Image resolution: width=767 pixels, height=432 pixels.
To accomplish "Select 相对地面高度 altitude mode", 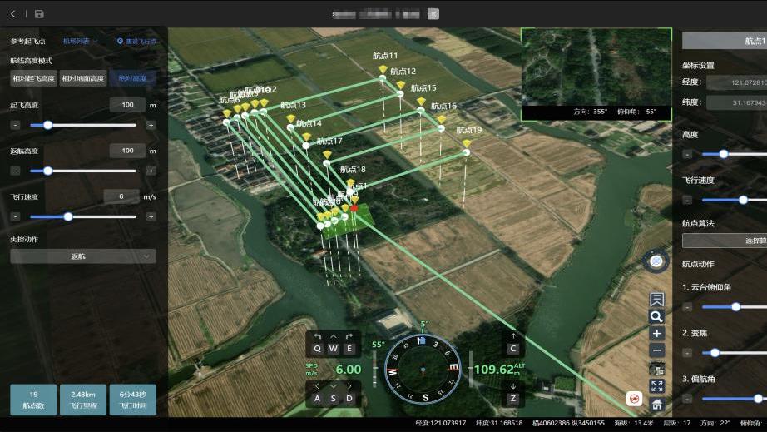I will click(83, 78).
